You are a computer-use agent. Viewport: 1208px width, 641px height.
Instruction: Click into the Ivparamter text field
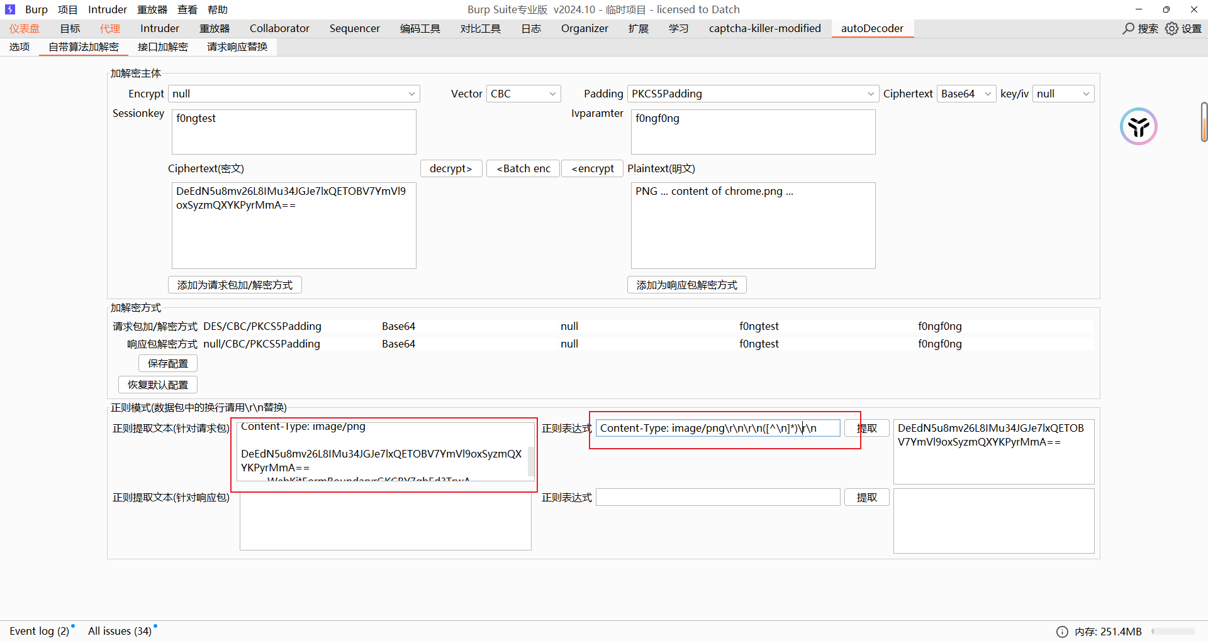tap(753, 132)
